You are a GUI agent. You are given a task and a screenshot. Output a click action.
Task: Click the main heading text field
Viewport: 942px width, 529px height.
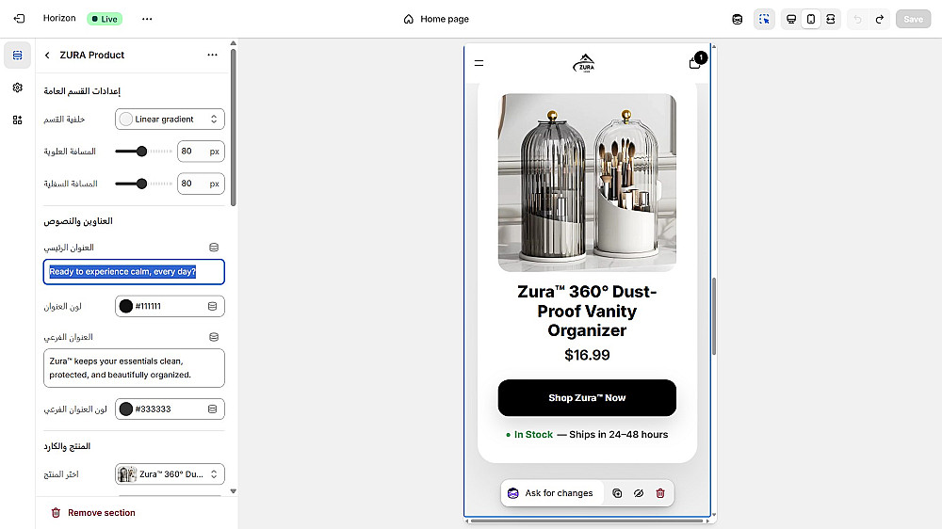(x=134, y=272)
